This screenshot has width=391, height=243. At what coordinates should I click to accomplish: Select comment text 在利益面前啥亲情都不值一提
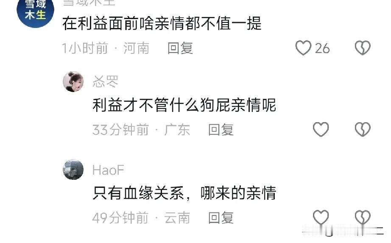pos(162,23)
